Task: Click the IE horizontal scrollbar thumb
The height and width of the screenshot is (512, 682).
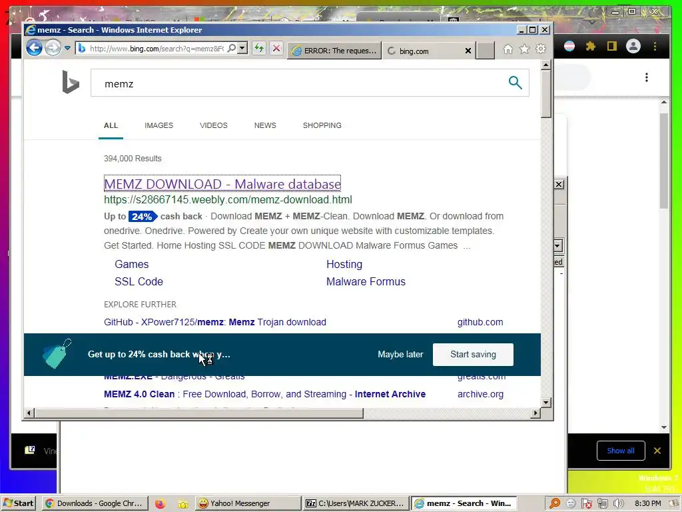Action: (x=199, y=413)
